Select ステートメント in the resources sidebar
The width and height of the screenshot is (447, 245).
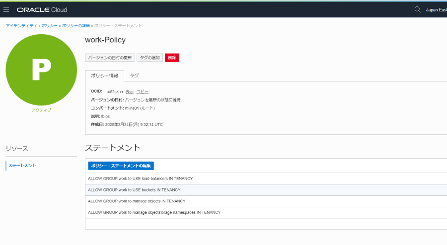22,165
